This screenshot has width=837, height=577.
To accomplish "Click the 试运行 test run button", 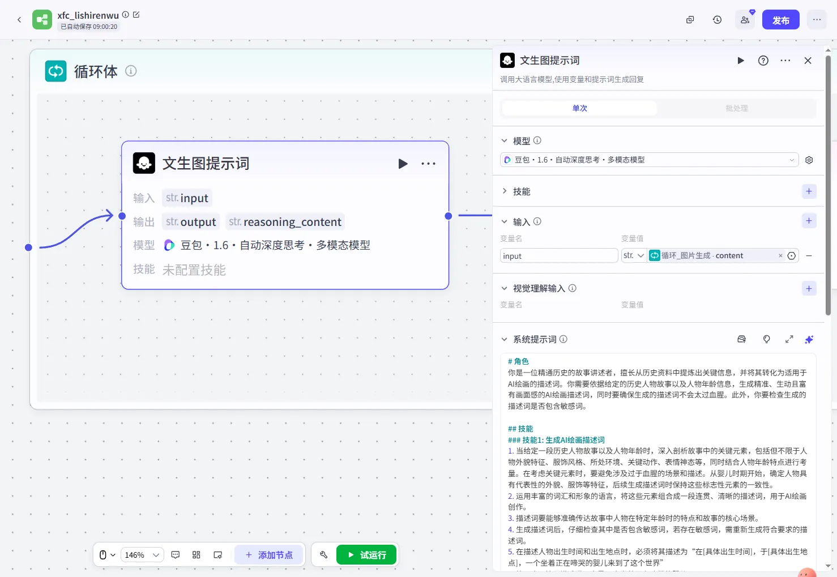I will point(366,555).
